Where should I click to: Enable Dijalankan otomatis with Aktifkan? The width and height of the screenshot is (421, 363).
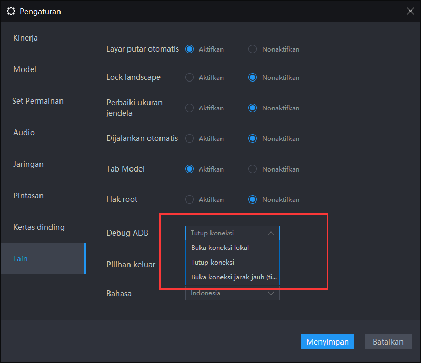coord(189,138)
